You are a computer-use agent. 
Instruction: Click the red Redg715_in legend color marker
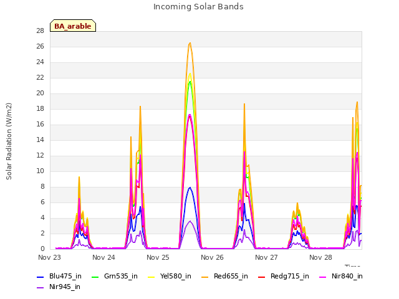[261, 277]
